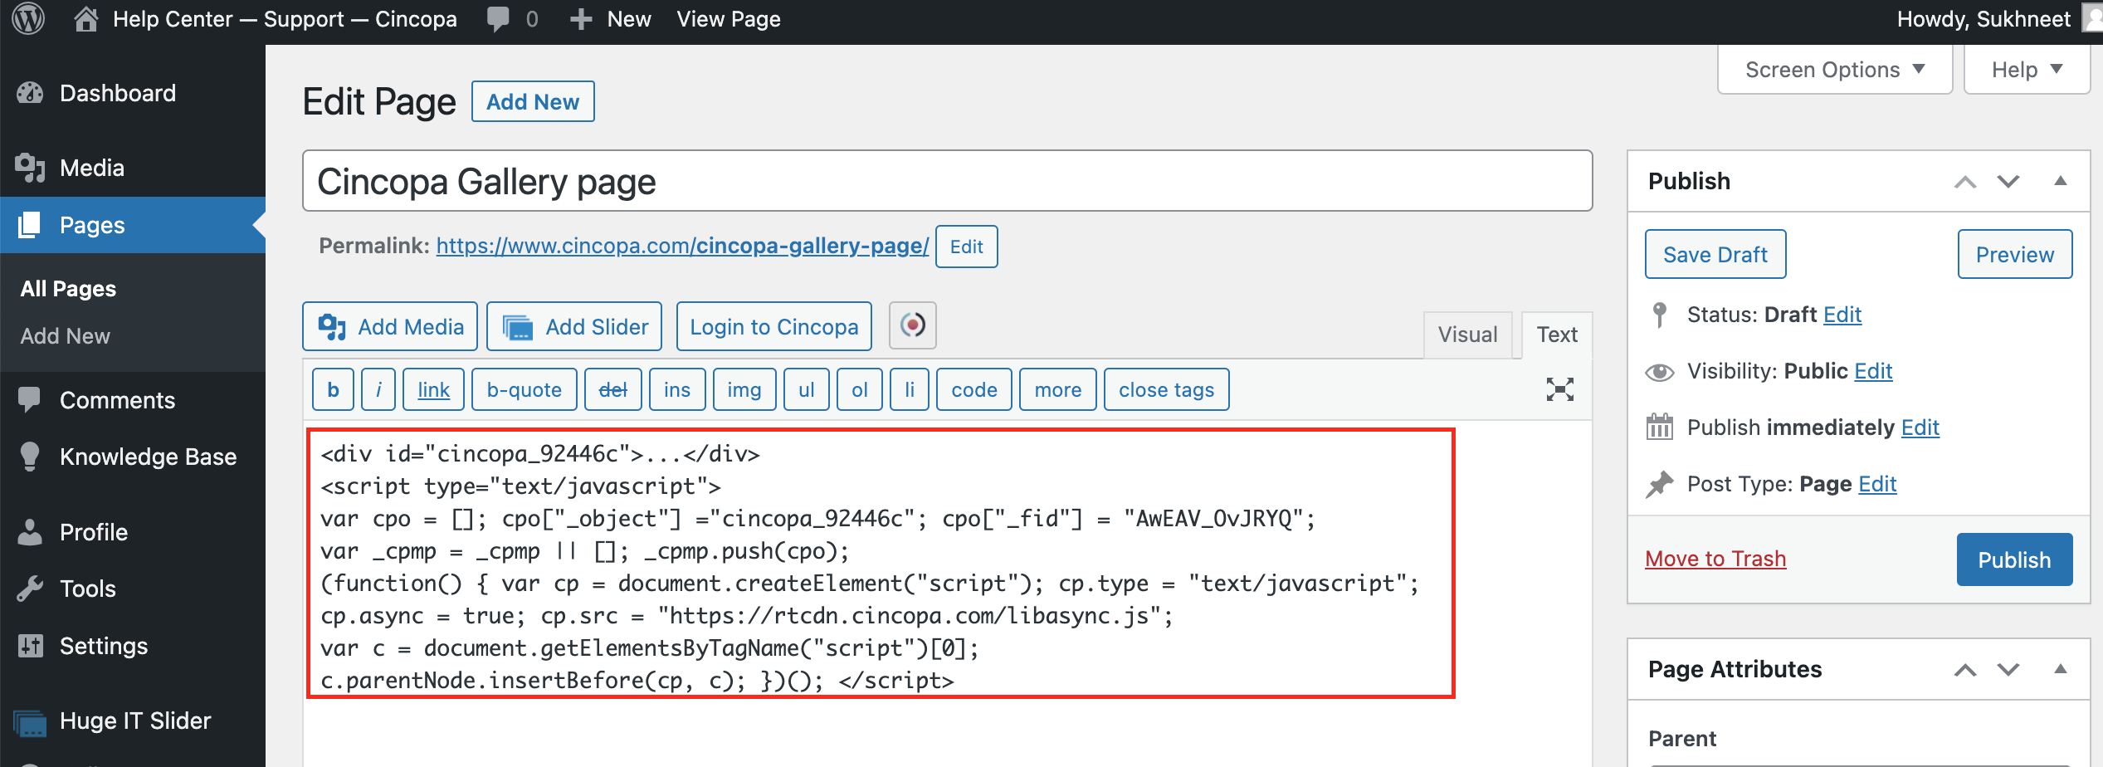Switch to the Visual editor tab
Viewport: 2103px width, 767px height.
(x=1467, y=335)
